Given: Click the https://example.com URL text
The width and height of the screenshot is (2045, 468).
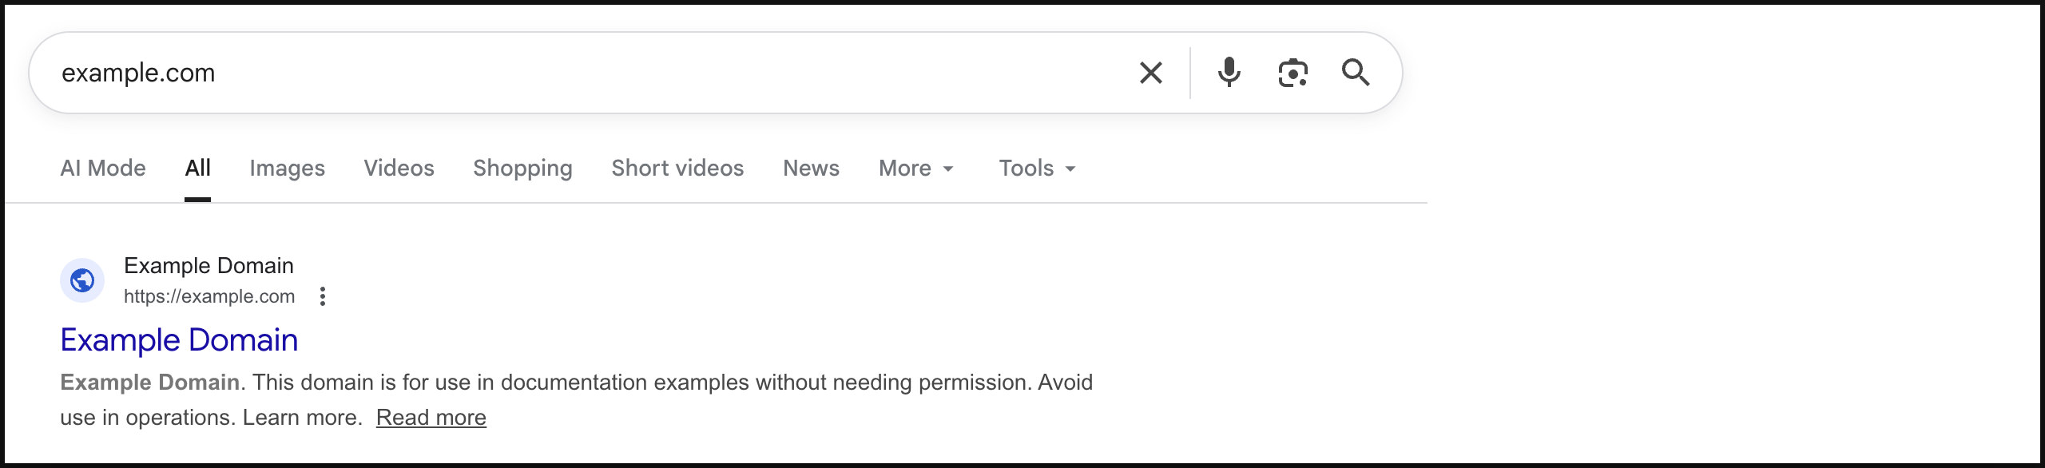Looking at the screenshot, I should (x=209, y=296).
